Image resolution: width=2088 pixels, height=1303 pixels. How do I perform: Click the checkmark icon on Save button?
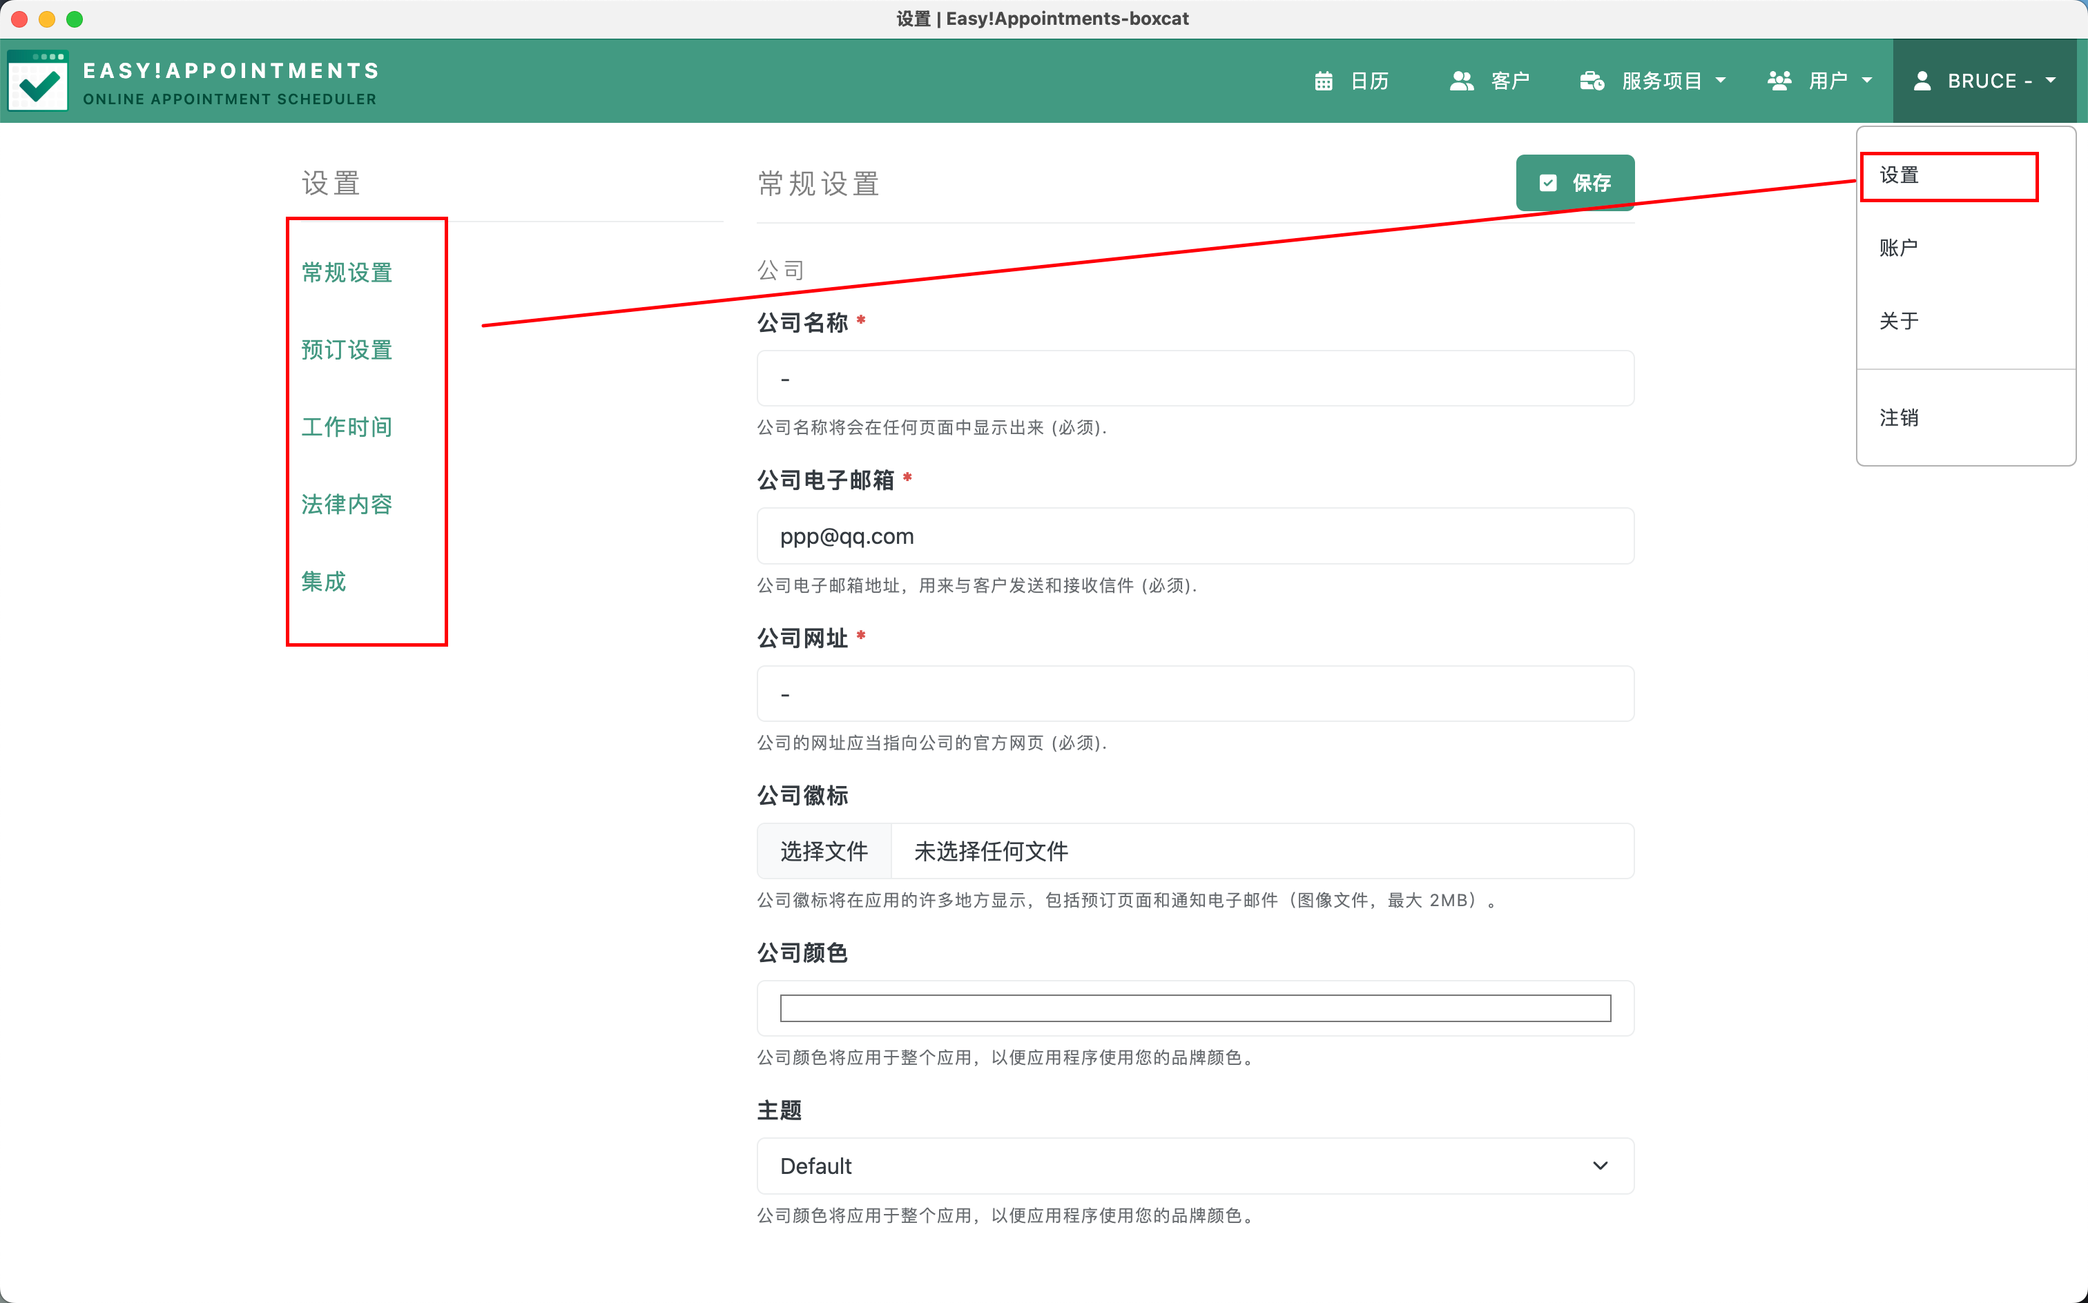[1548, 183]
